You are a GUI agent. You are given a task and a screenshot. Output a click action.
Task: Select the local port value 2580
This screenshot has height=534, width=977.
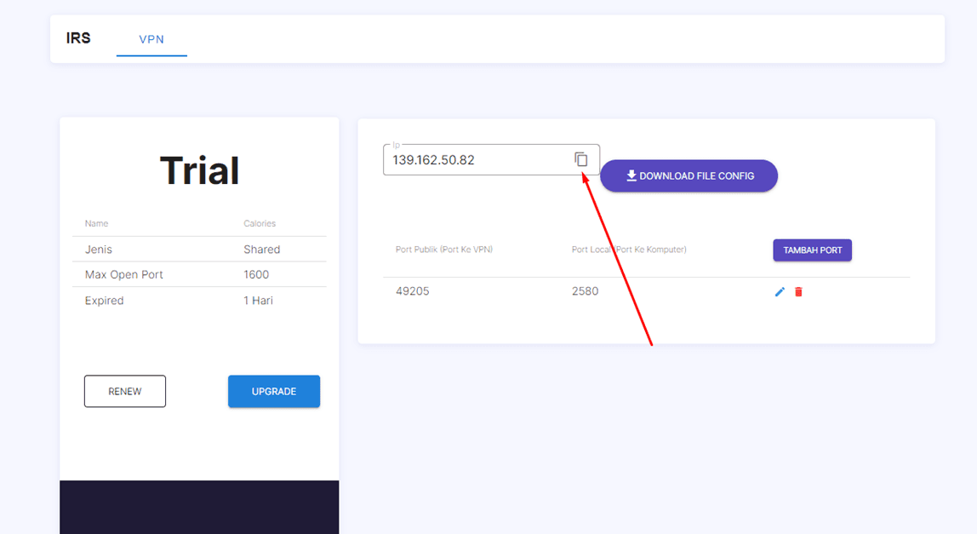coord(585,291)
